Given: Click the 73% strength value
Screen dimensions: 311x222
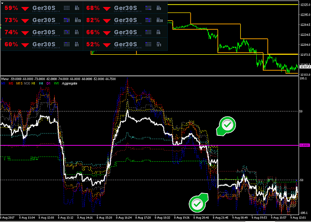Looking at the screenshot, I should click(11, 20).
